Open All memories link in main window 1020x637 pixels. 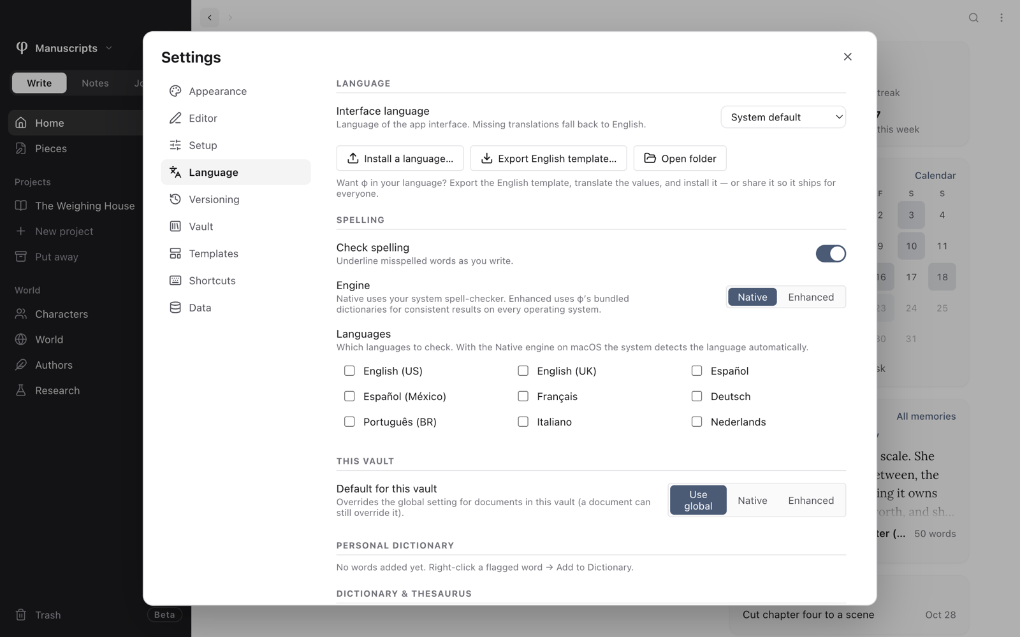click(x=926, y=416)
